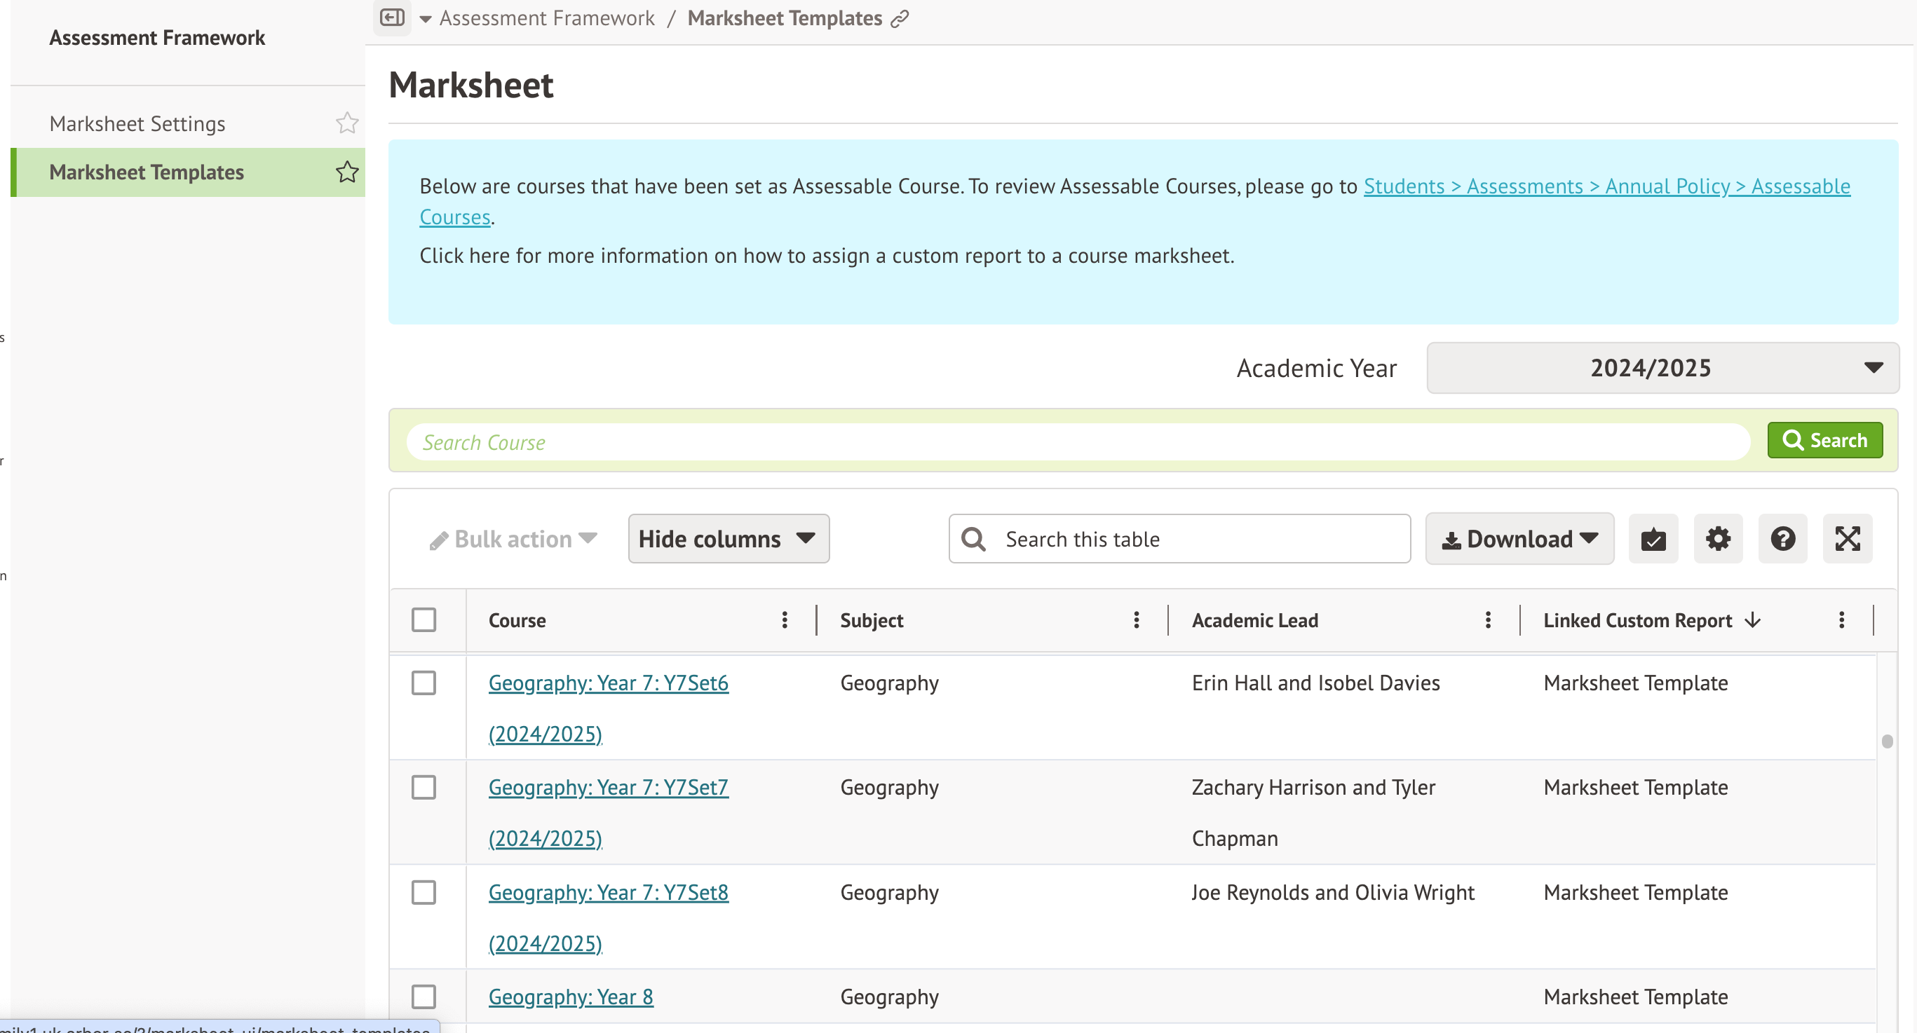Copy the Marksheet Templates breadcrumb link icon

900,19
